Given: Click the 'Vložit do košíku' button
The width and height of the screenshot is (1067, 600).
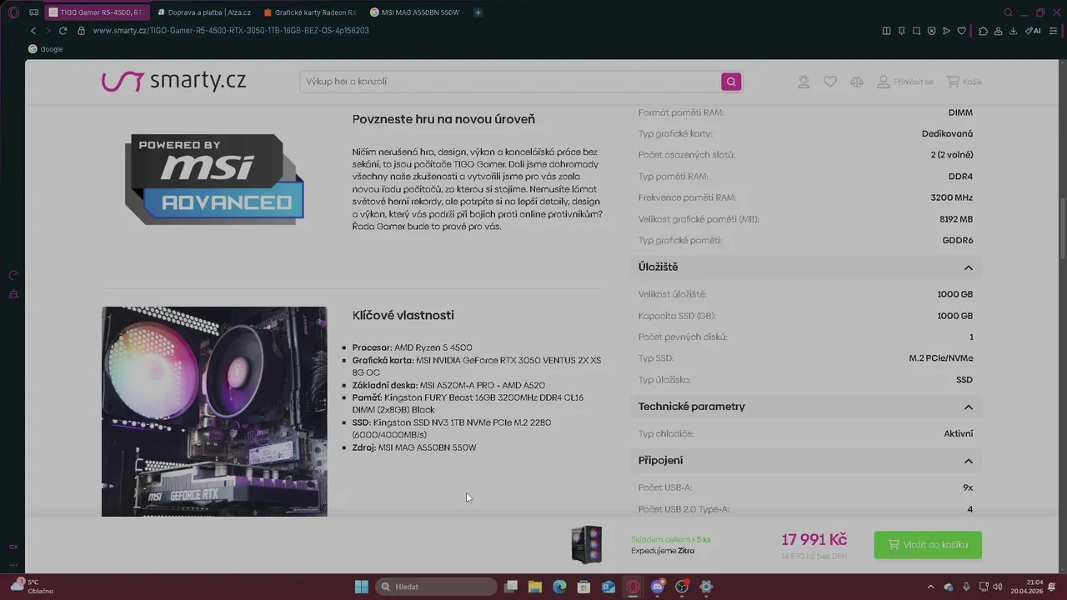Looking at the screenshot, I should pos(928,545).
